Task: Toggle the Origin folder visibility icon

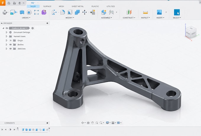Action: click(11, 41)
